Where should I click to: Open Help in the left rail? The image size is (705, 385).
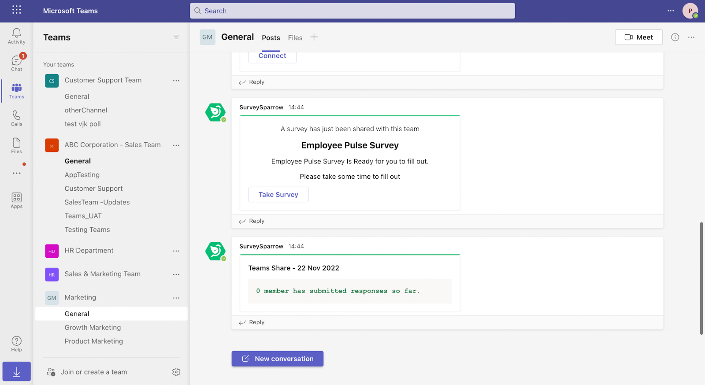click(x=17, y=344)
